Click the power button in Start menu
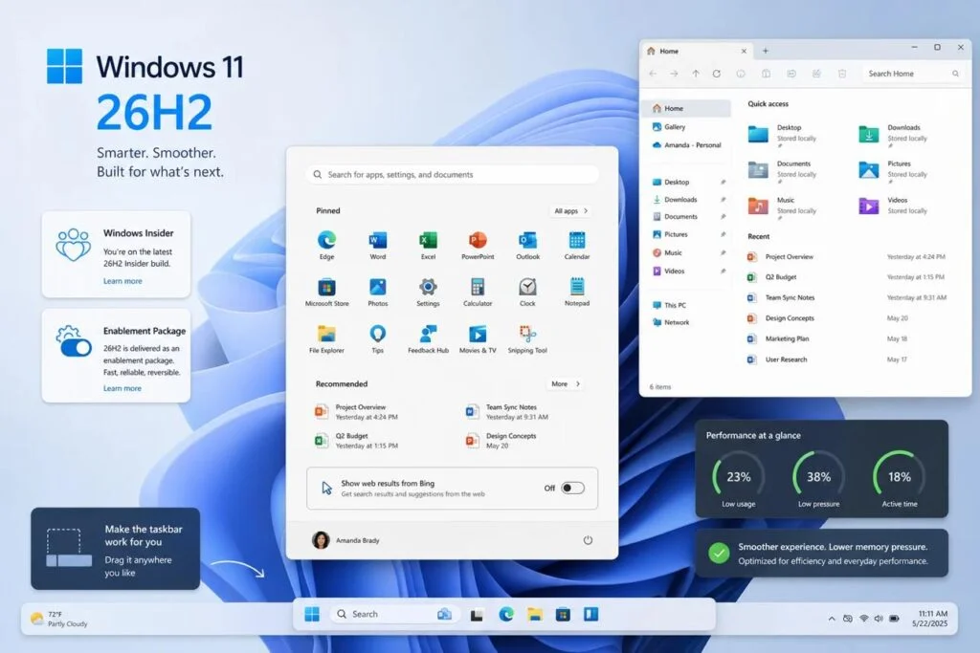 tap(588, 540)
